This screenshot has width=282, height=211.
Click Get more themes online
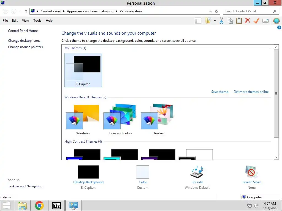(x=251, y=92)
